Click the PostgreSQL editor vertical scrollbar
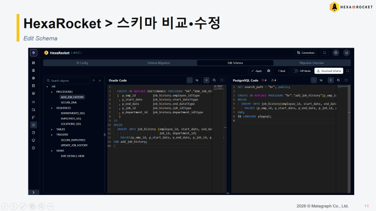The height and width of the screenshot is (211, 376). tap(349, 139)
